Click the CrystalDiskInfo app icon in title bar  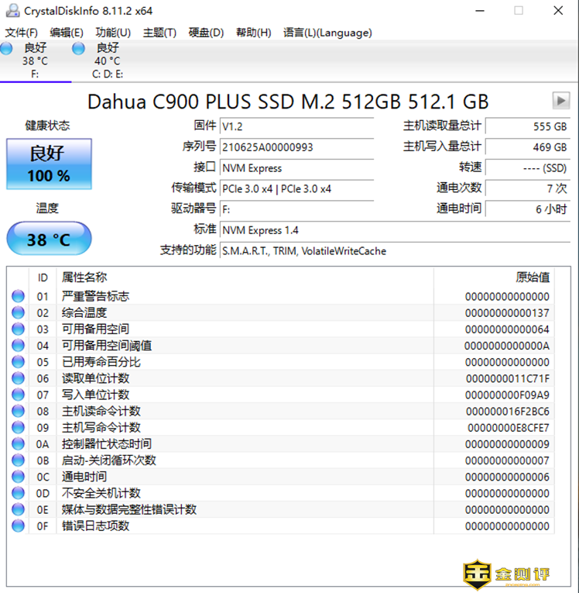point(12,11)
